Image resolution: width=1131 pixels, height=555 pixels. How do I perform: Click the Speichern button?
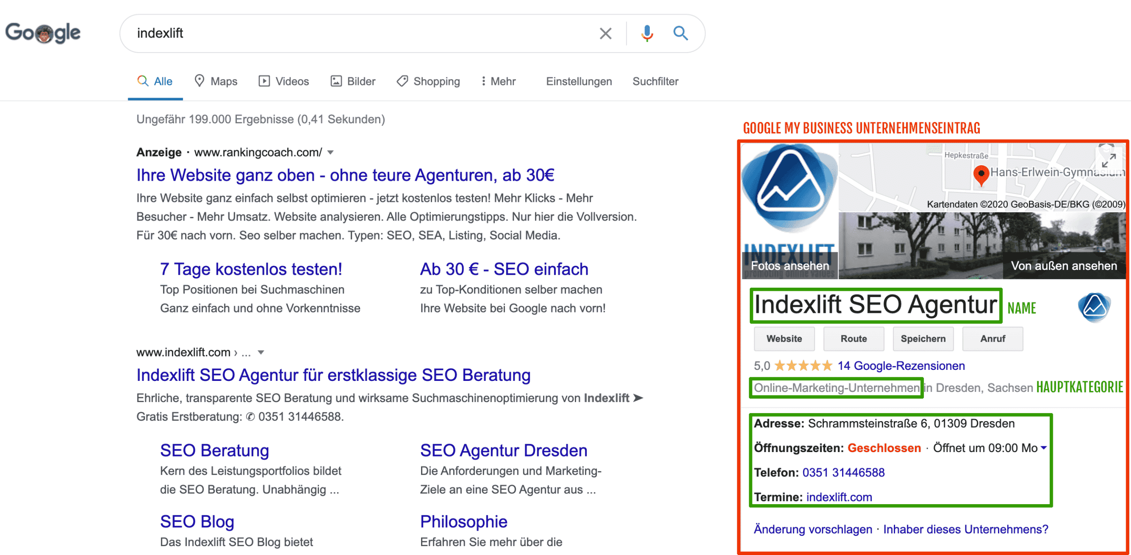[x=923, y=339]
